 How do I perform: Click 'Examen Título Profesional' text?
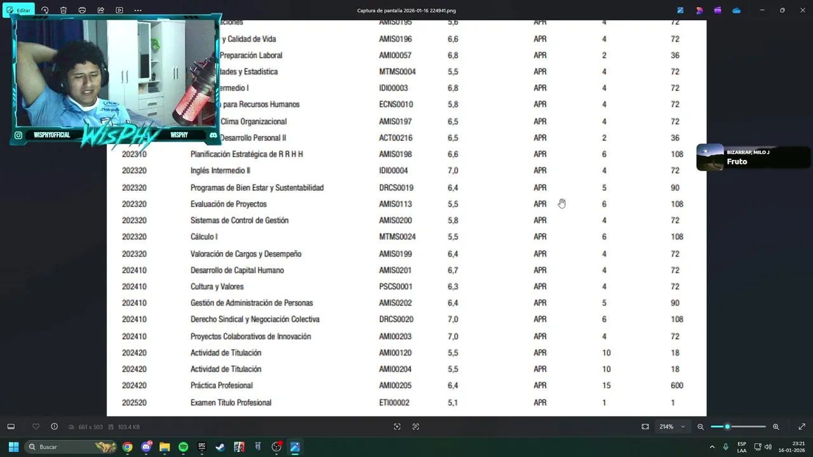click(231, 402)
